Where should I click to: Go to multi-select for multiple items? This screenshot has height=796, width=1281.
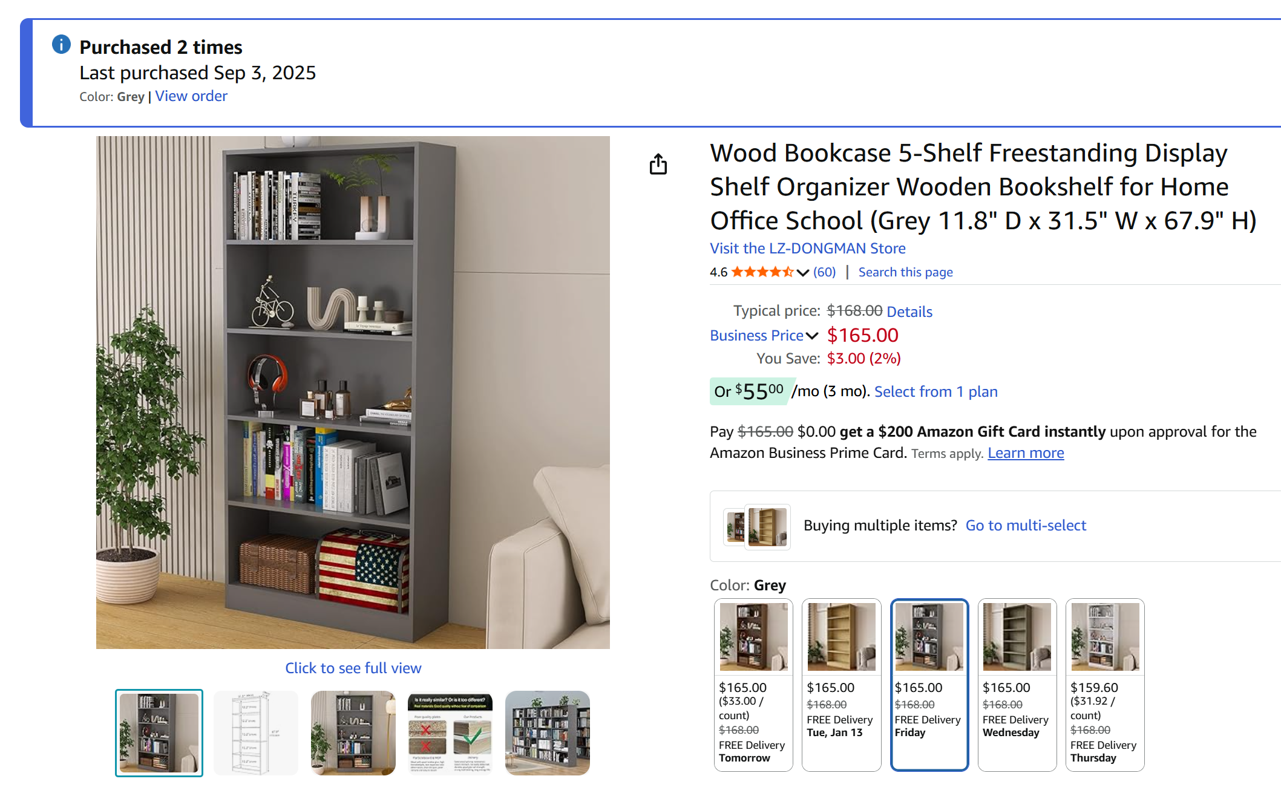[1026, 526]
